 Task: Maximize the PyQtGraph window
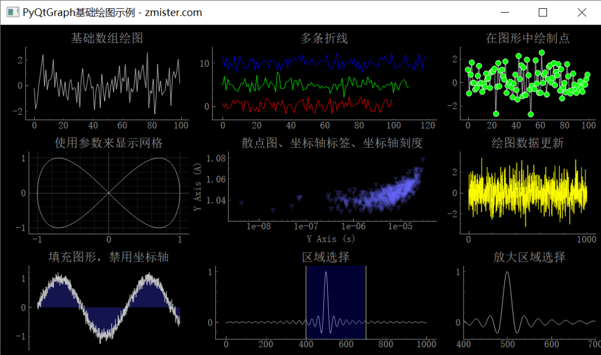coord(543,12)
